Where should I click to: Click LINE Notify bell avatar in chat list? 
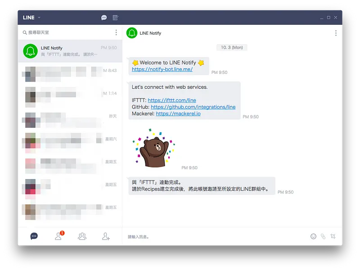pos(30,51)
